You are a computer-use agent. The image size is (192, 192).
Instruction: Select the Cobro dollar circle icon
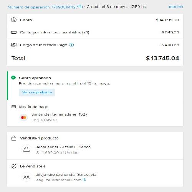tap(14, 20)
